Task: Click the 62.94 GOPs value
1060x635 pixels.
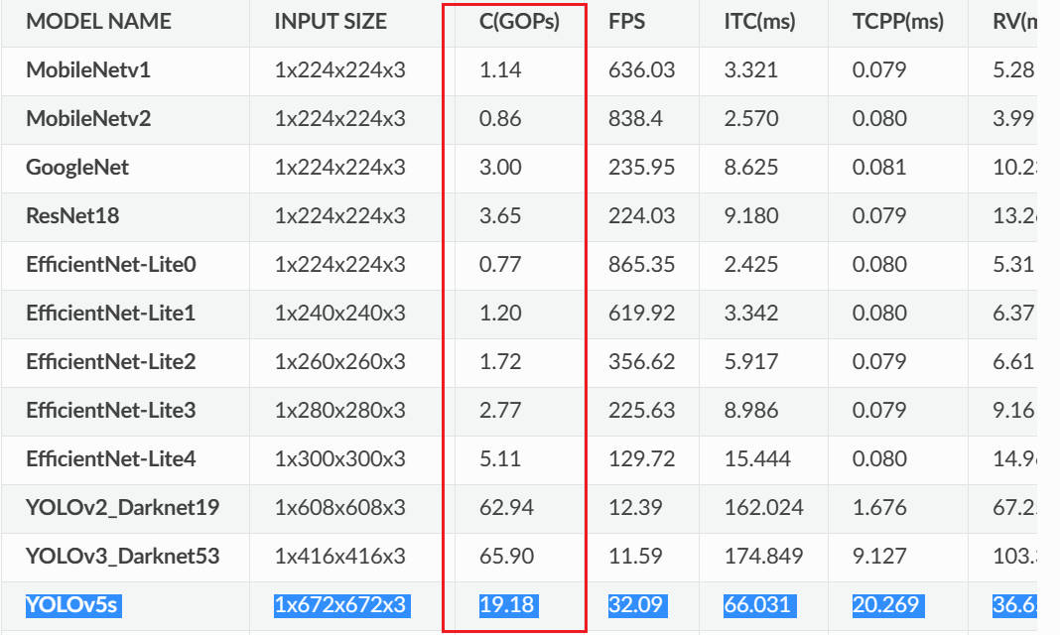Action: [506, 508]
